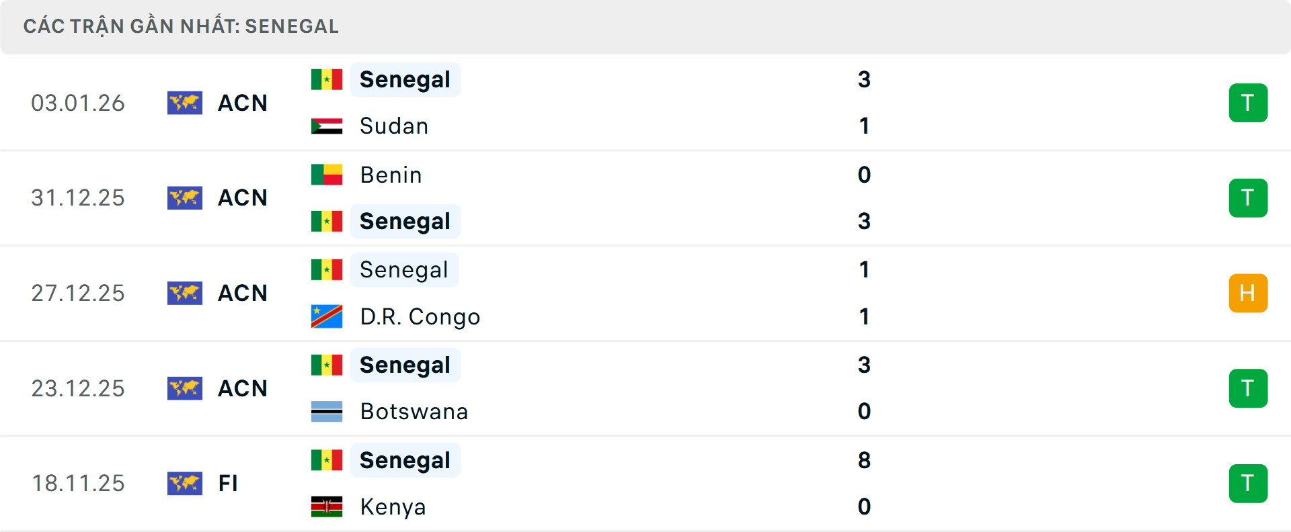Toggle the green T result badge for Senegal-Sudan
This screenshot has width=1291, height=532.
[1249, 103]
